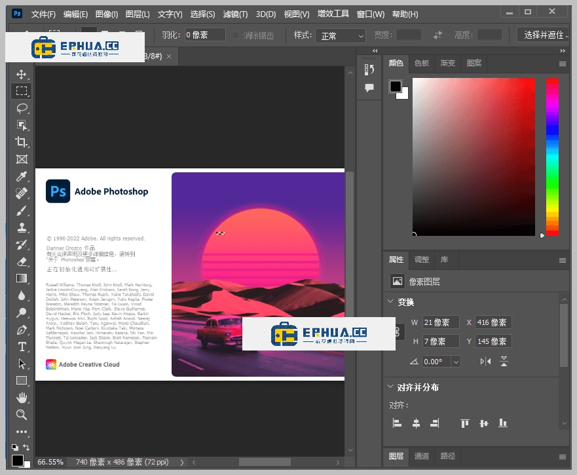Toggle the 消除锯齿 anti-alias checkbox
The width and height of the screenshot is (577, 475).
click(236, 35)
